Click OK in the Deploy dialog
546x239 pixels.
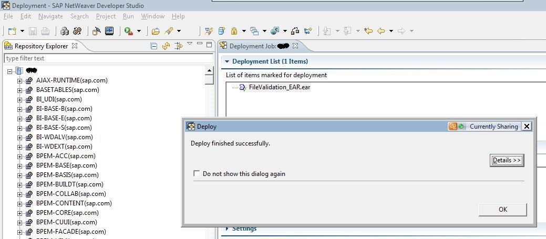(503, 210)
